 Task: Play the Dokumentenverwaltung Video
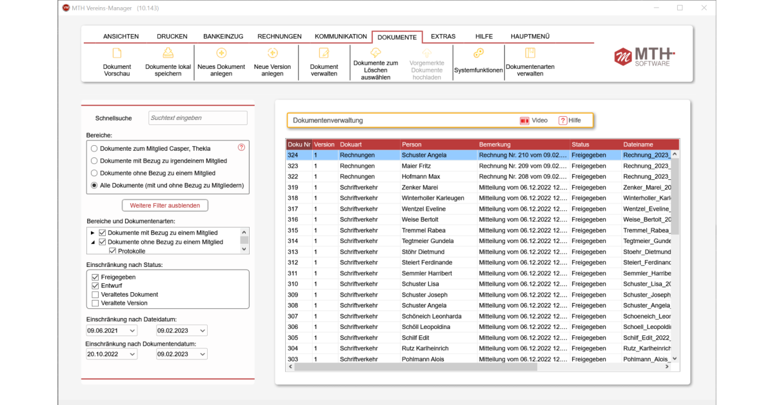(x=533, y=121)
